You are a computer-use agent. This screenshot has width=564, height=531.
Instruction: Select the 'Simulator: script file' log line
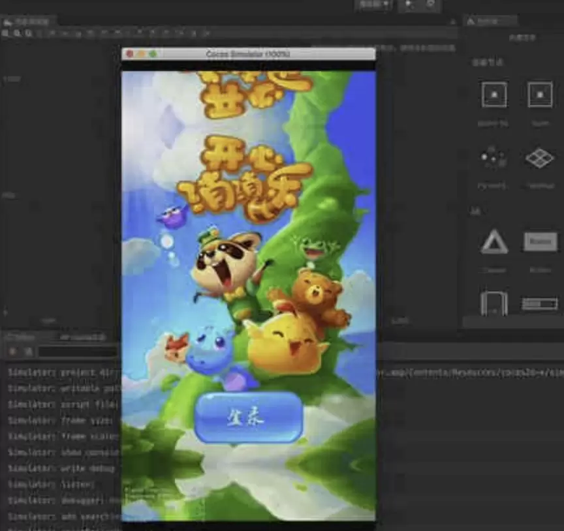[x=63, y=404]
